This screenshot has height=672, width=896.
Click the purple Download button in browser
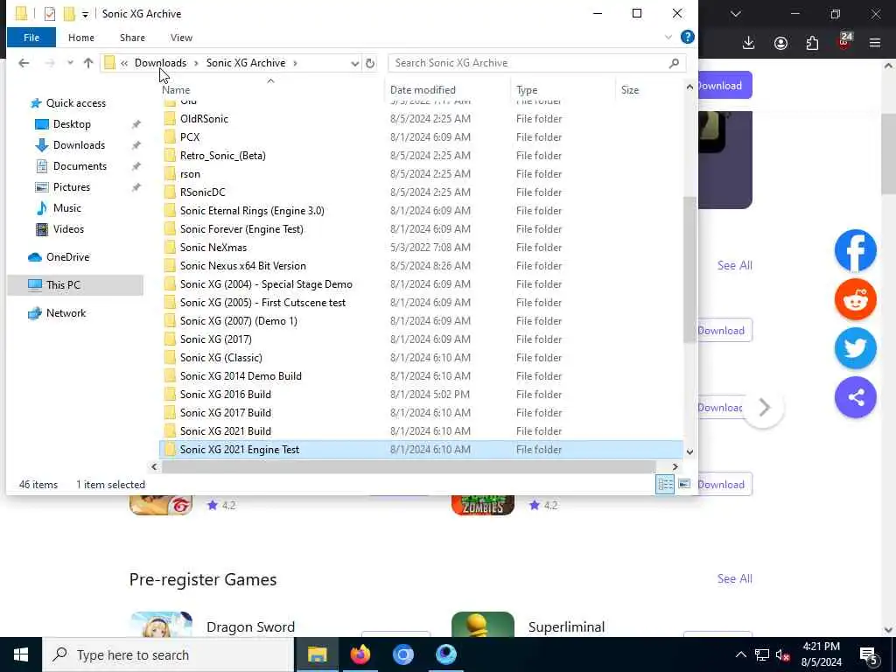tap(725, 85)
